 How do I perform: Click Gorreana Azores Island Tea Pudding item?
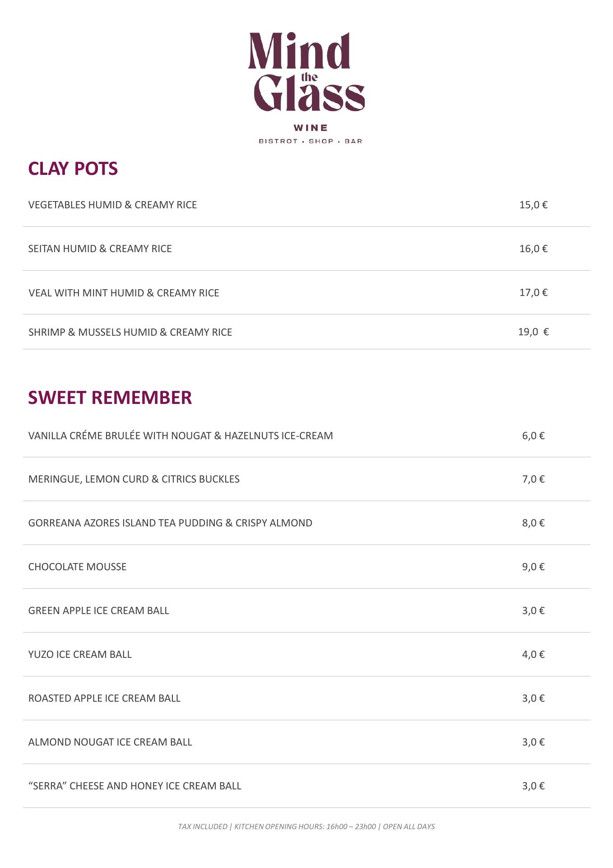click(170, 523)
